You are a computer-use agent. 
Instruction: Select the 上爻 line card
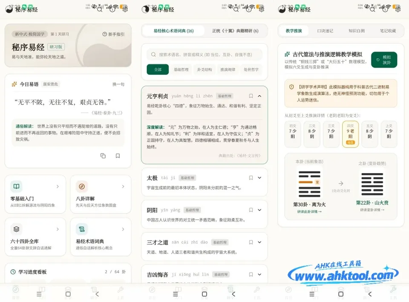point(389,134)
